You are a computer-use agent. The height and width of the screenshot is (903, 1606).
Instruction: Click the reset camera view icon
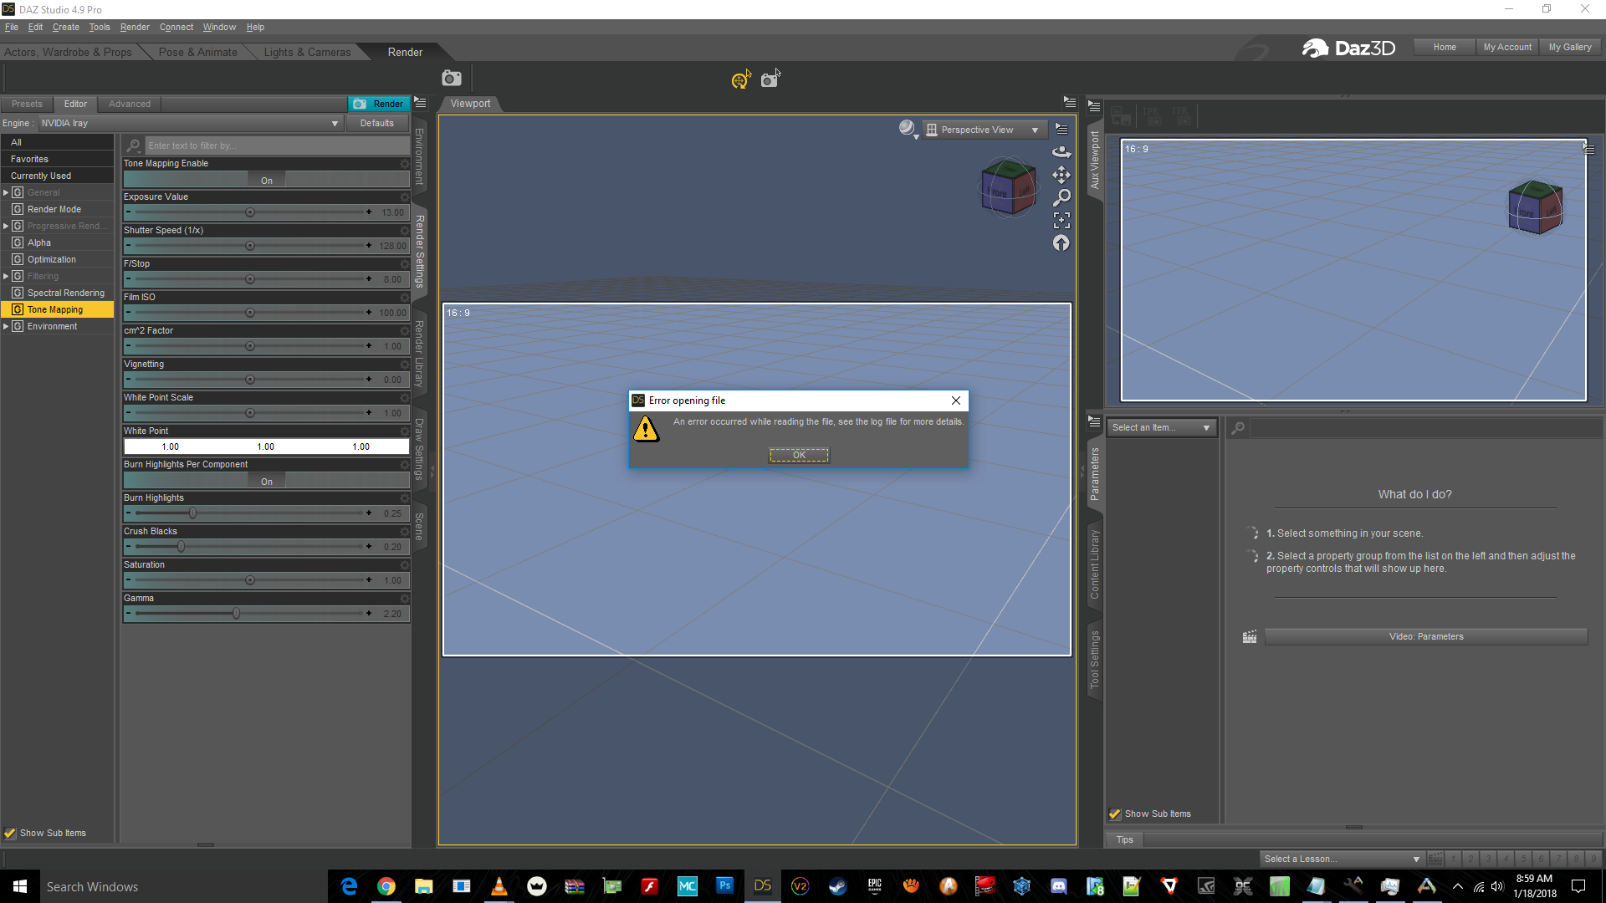tap(1061, 243)
